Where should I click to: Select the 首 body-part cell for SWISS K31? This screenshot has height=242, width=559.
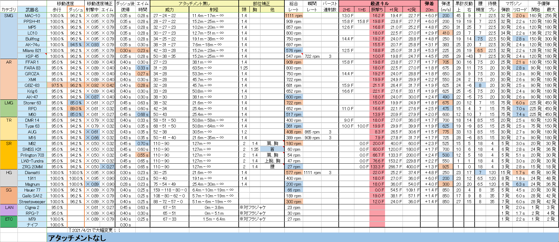point(272,149)
